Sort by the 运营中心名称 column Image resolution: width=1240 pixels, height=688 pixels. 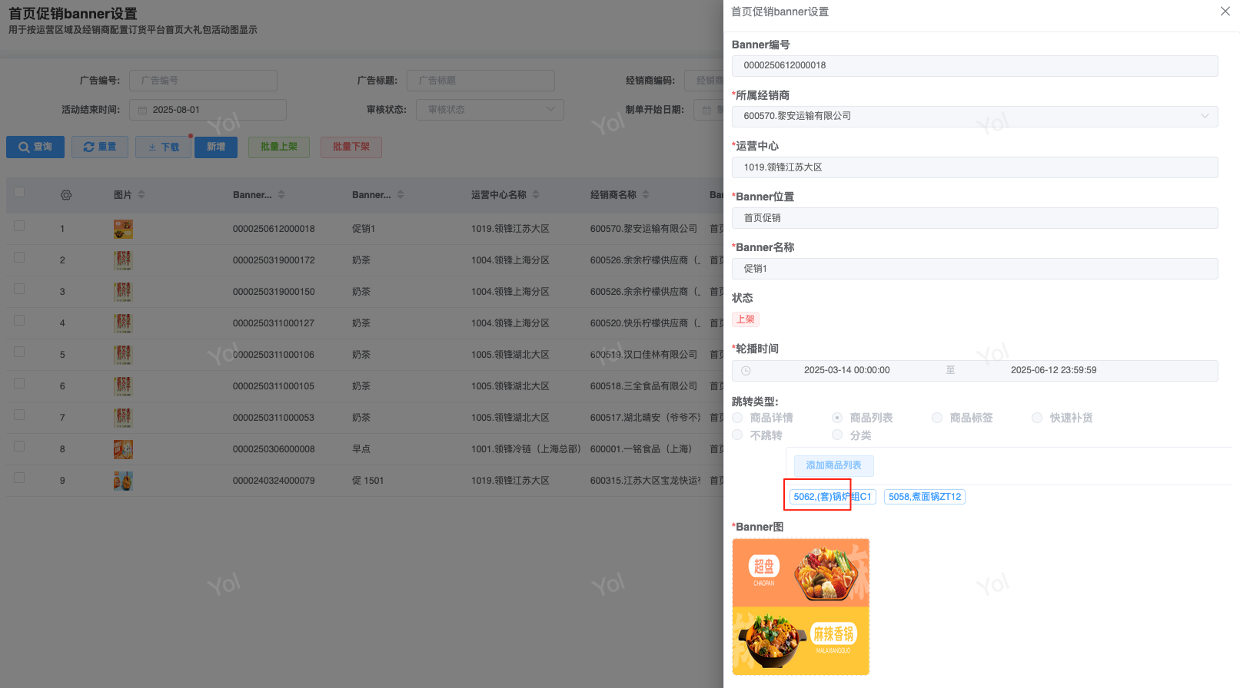[x=536, y=195]
